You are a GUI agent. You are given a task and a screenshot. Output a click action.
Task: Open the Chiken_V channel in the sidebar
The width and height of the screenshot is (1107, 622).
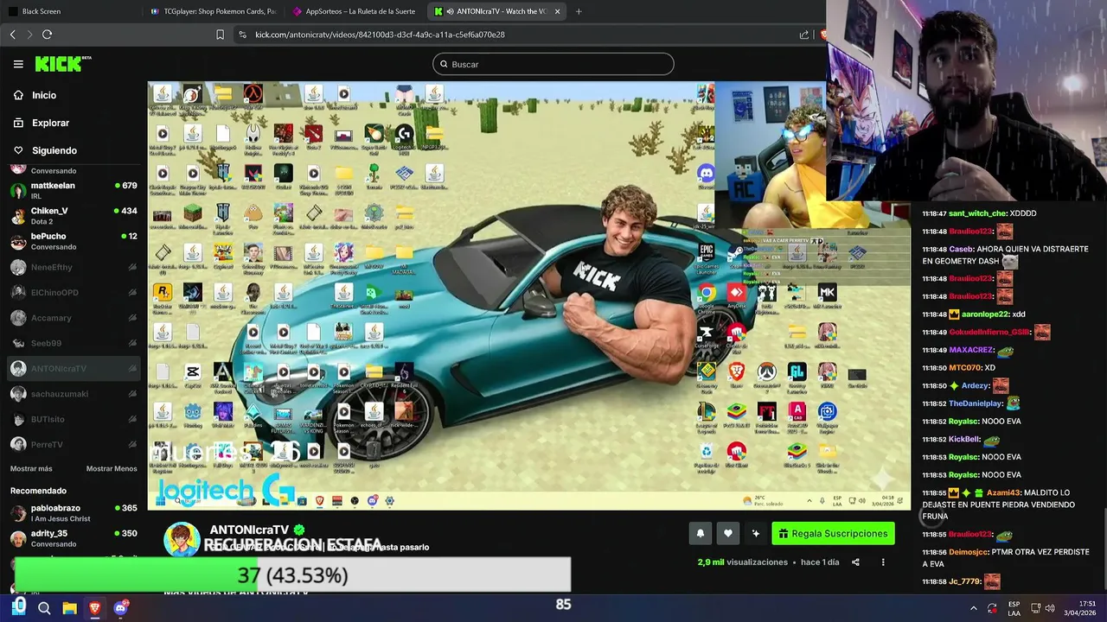74,216
